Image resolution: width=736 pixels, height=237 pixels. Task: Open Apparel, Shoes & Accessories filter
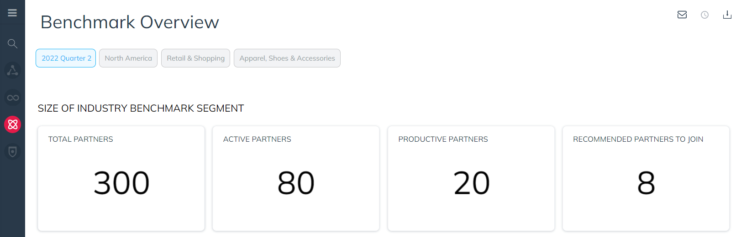click(287, 58)
